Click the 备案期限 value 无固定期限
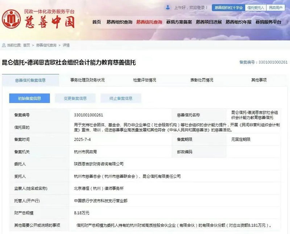 click(x=241, y=139)
